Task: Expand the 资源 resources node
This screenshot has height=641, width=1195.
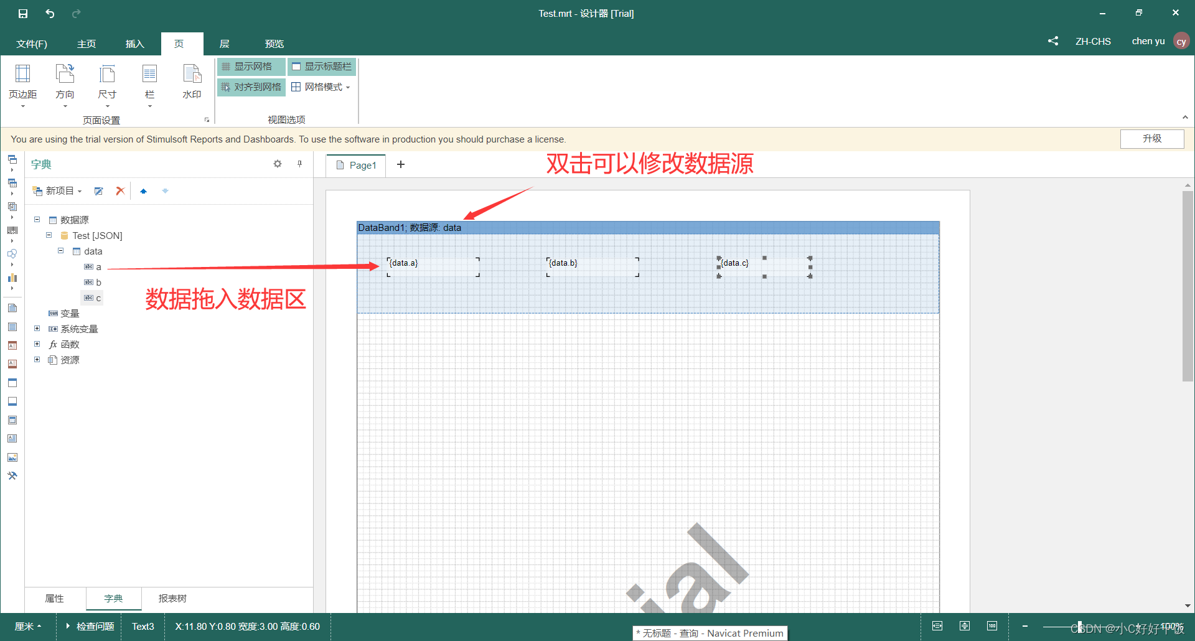Action: click(x=37, y=360)
